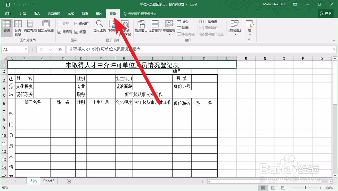Click cell containing 编号:
Image resolution: width=338 pixels, height=191 pixels.
pos(182,71)
